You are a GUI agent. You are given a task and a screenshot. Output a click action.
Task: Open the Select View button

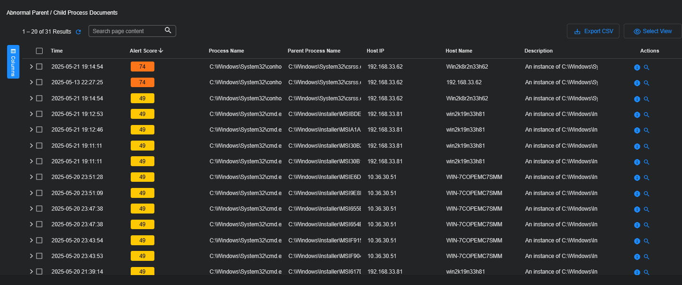652,31
